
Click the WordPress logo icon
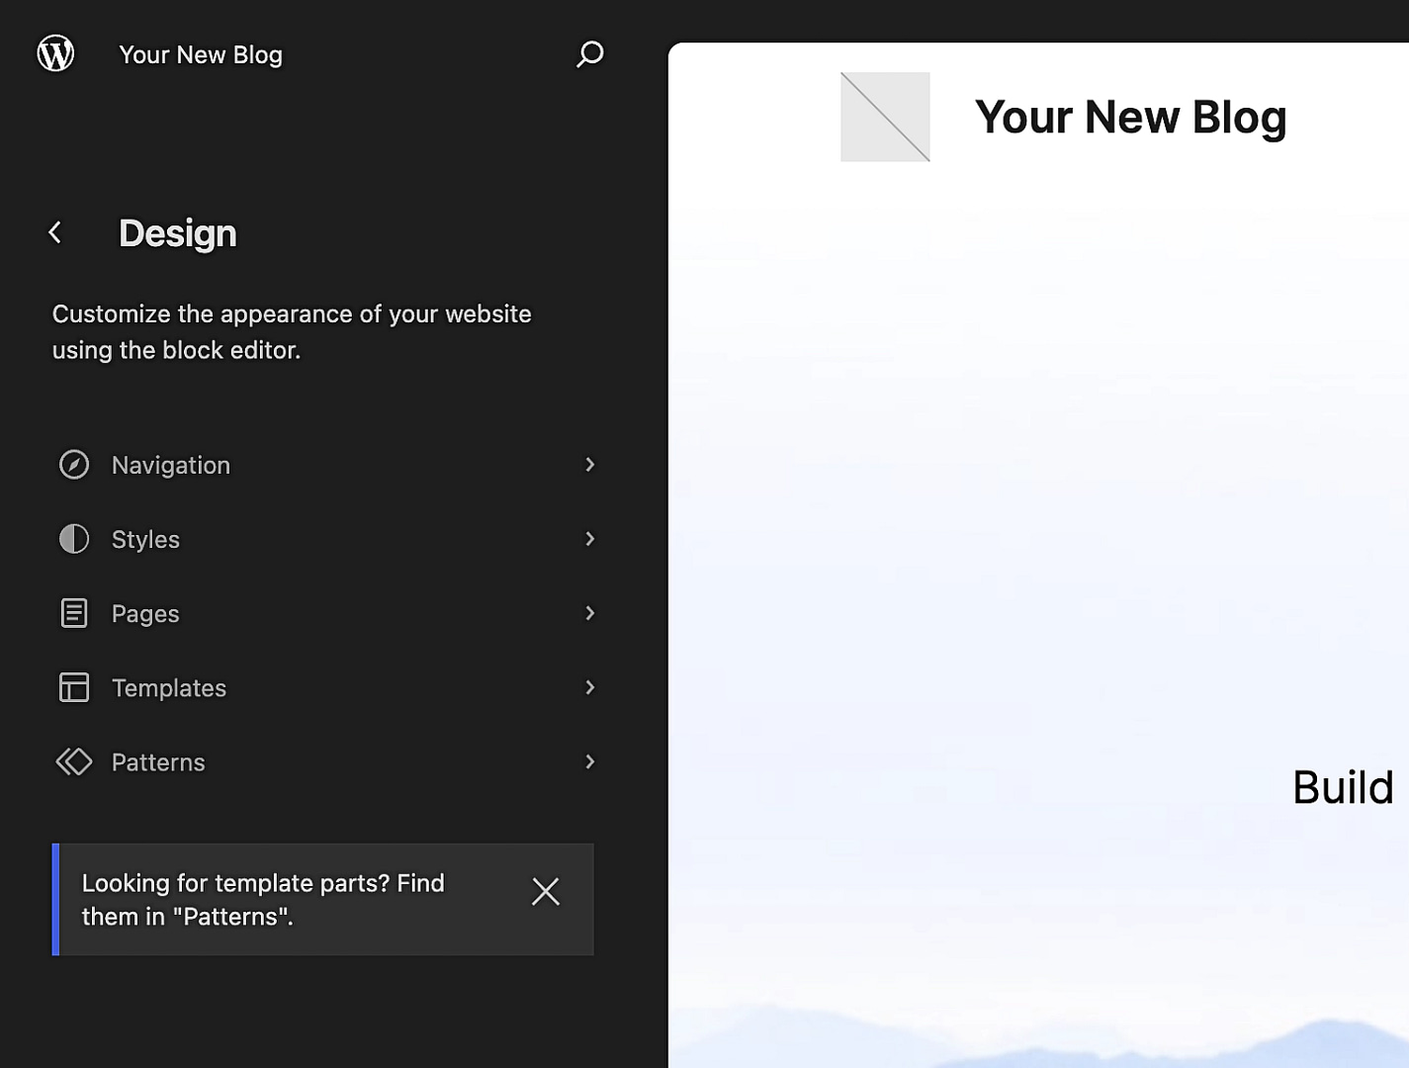55,53
